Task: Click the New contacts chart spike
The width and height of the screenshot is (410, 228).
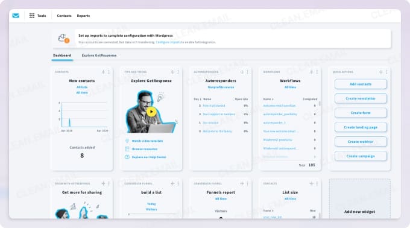Action: [x=69, y=122]
